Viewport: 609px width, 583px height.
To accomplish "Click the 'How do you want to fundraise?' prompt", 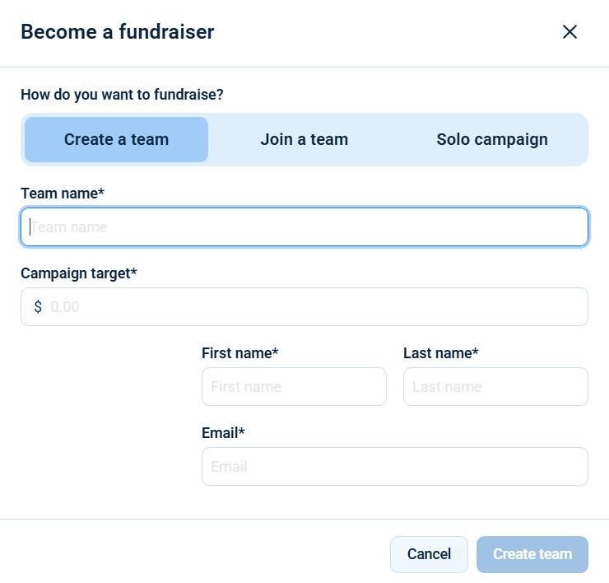I will click(122, 95).
